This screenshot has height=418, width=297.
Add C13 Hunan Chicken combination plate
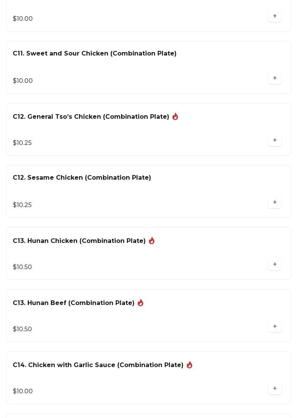pos(275,265)
